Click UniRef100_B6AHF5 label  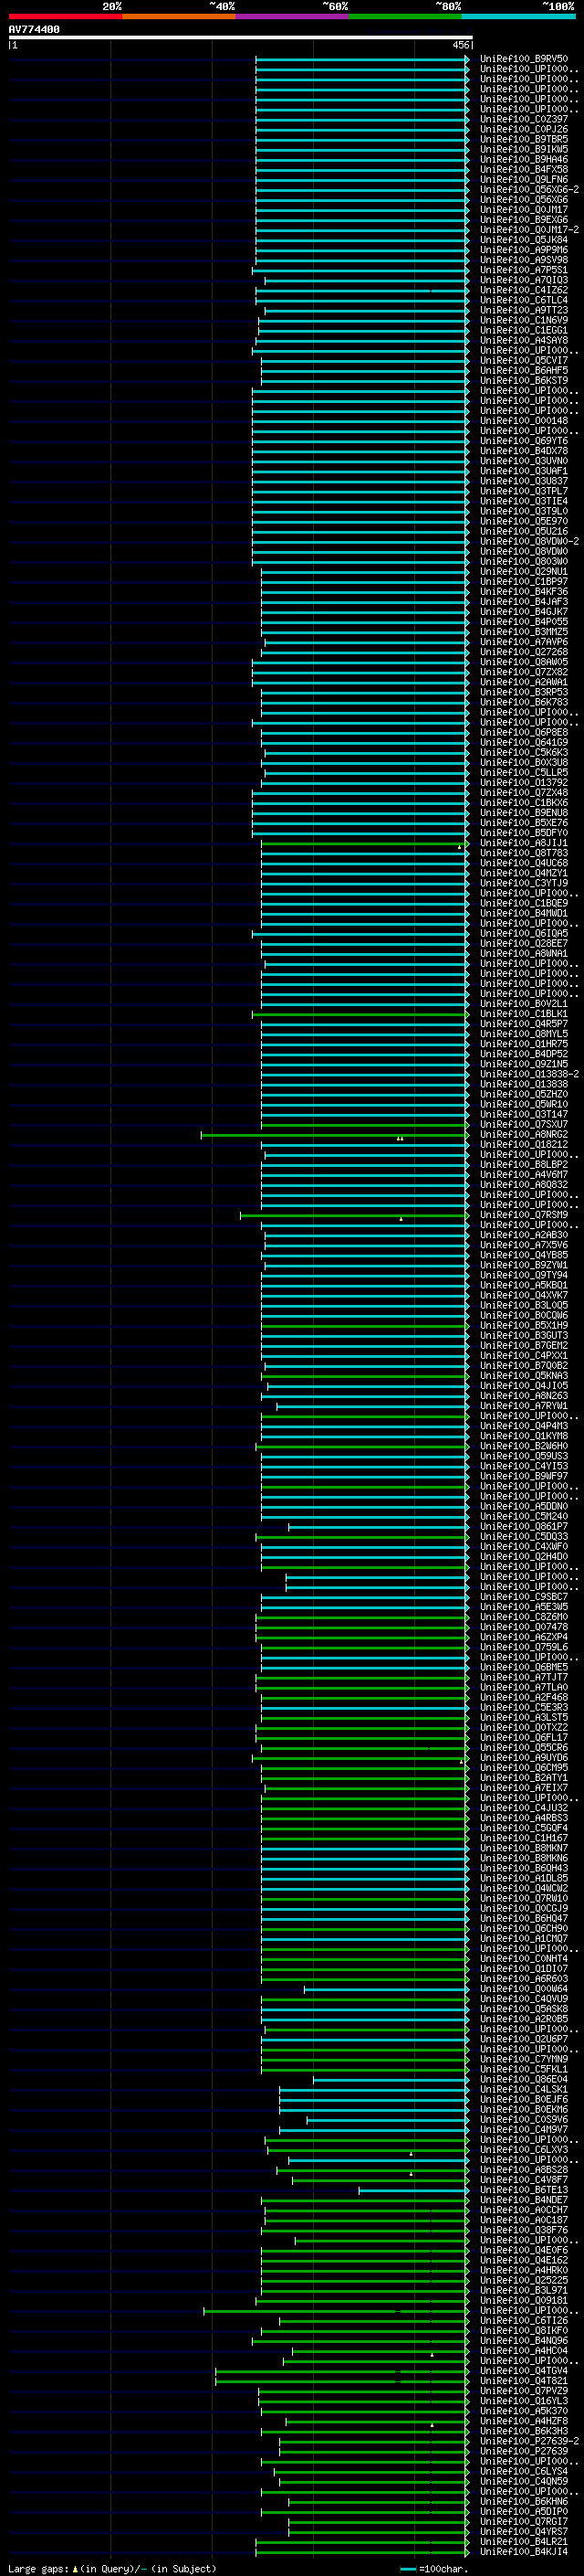click(524, 370)
